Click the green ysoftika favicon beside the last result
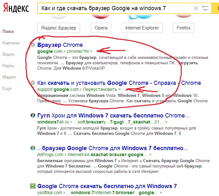 pyautogui.click(x=33, y=186)
